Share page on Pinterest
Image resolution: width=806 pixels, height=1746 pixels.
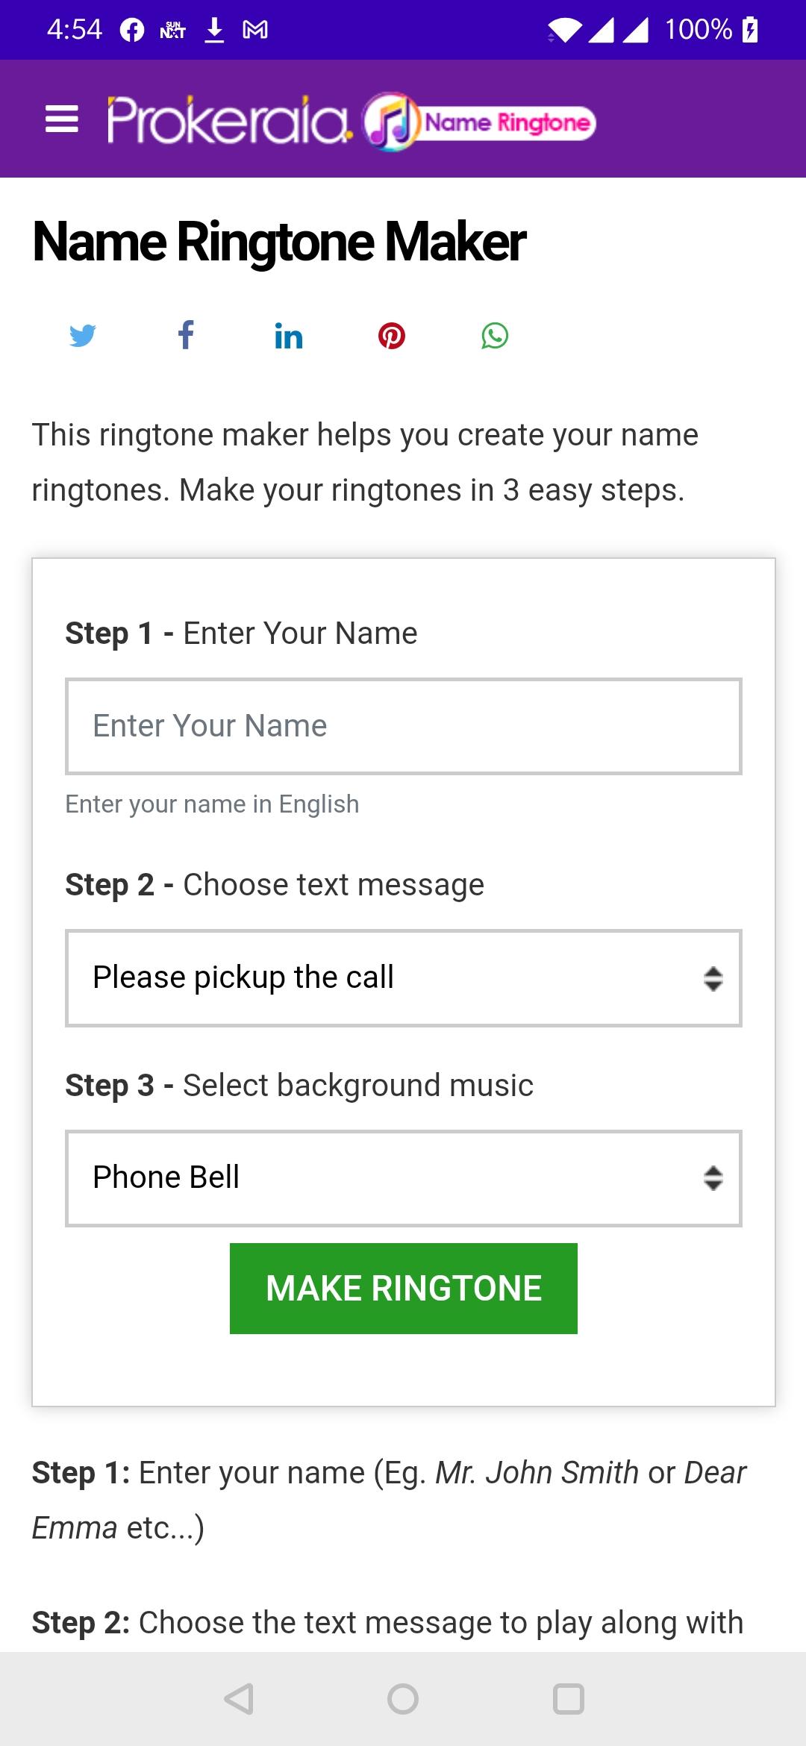click(x=392, y=336)
